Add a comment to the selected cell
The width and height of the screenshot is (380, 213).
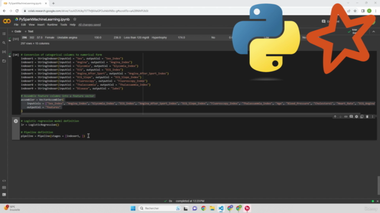pyautogui.click(x=351, y=117)
